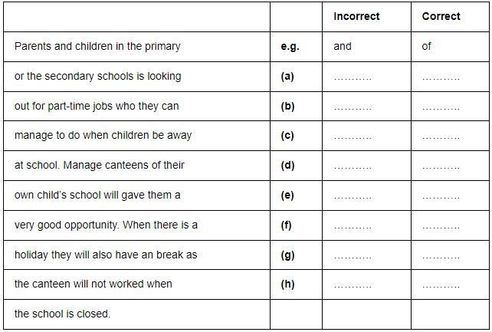Click the Correct blank for row (g)
This screenshot has width=492, height=332.
pyautogui.click(x=441, y=256)
